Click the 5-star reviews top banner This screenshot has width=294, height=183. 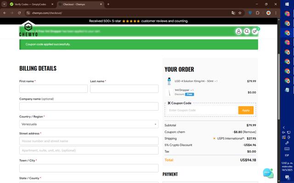point(139,21)
